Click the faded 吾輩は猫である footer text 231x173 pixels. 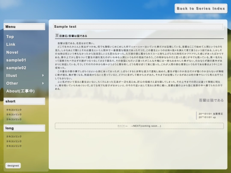tap(211, 100)
